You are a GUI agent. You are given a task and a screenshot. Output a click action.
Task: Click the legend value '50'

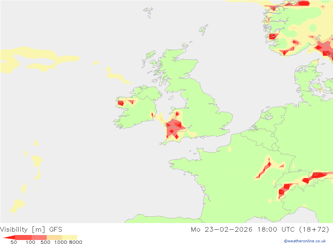click(14, 242)
